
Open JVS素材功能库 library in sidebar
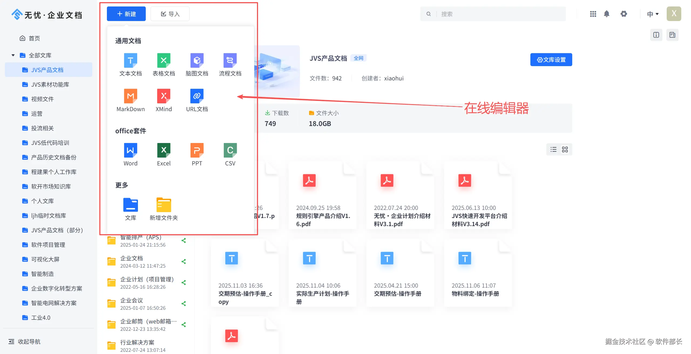[50, 84]
